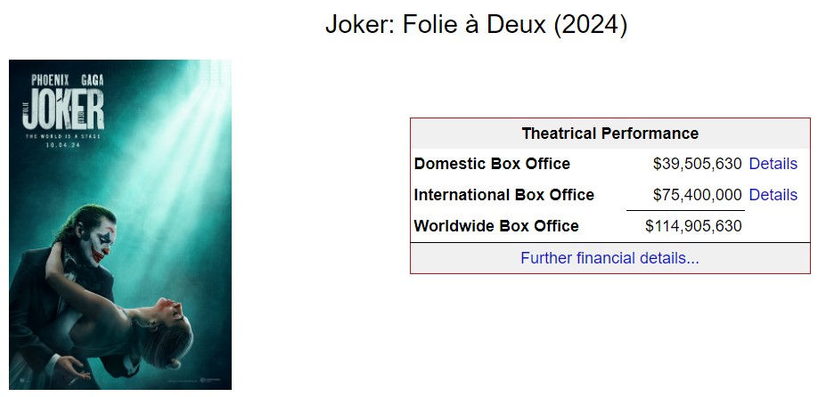This screenshot has height=397, width=818.
Task: Click the JOKER logo on the poster
Action: pyautogui.click(x=63, y=109)
